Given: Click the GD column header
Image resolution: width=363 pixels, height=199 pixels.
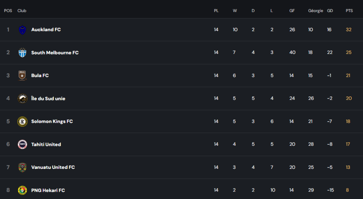Looking at the screenshot, I should [330, 11].
